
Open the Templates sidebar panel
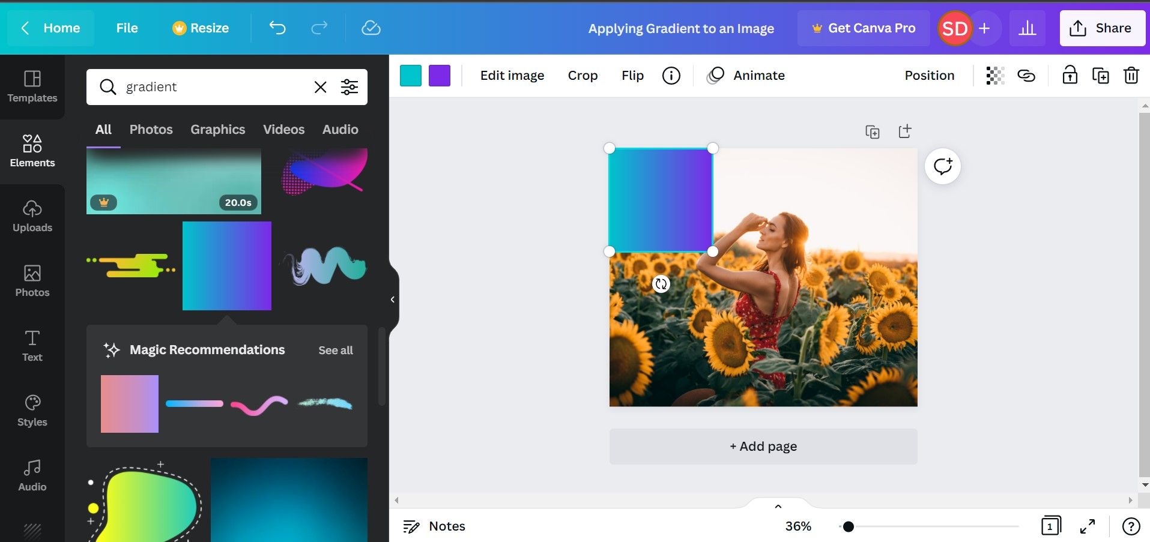32,87
